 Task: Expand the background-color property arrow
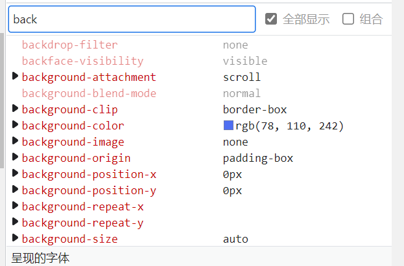pyautogui.click(x=16, y=125)
